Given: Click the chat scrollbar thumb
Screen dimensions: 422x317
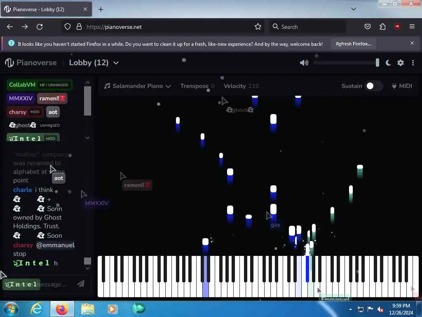Looking at the screenshot, I should [87, 261].
